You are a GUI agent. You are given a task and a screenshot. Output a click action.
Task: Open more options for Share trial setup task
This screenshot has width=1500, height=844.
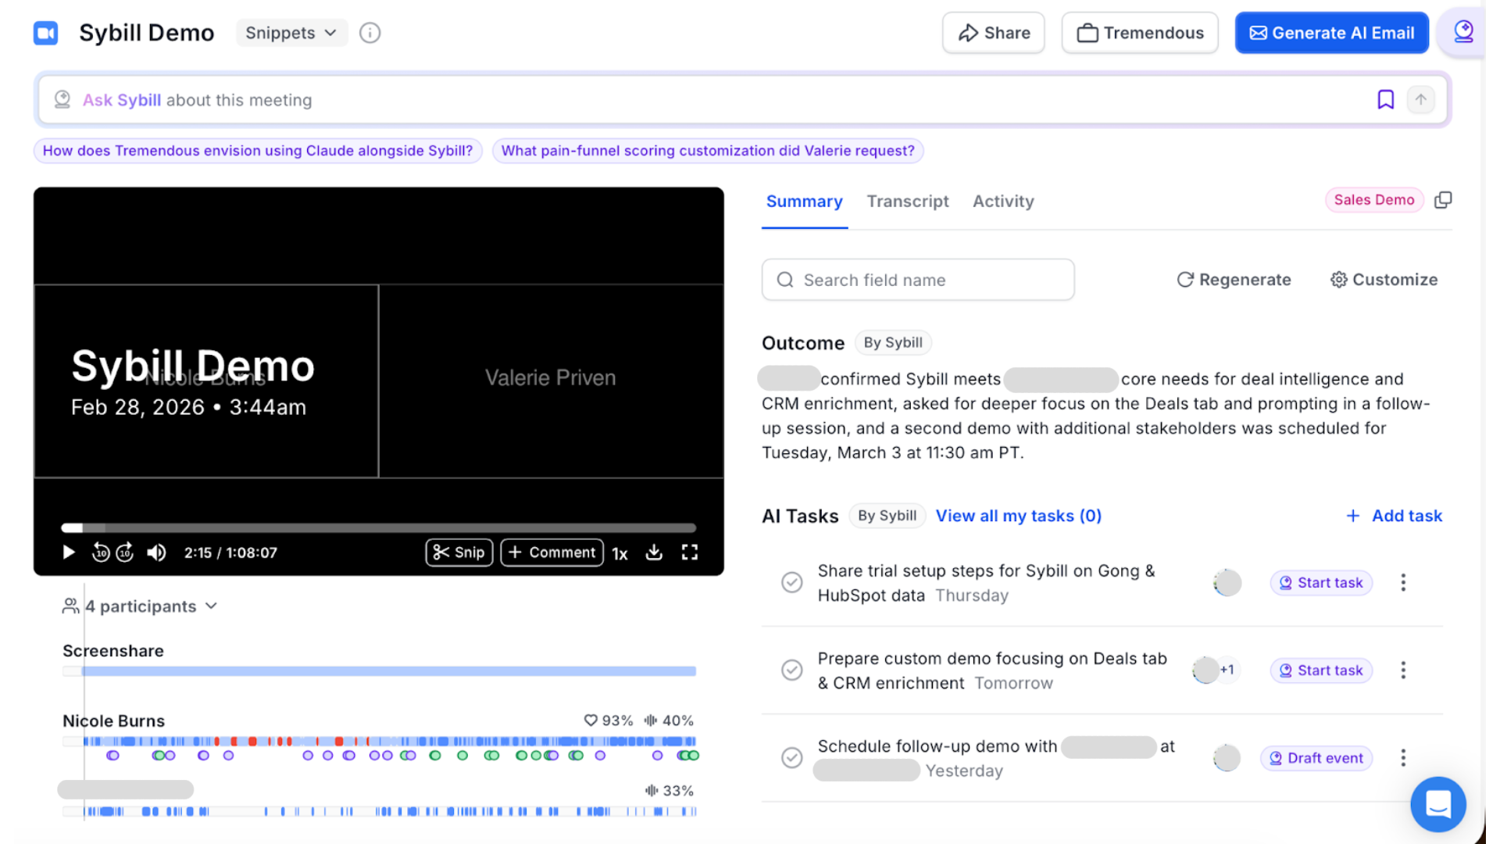click(1403, 583)
